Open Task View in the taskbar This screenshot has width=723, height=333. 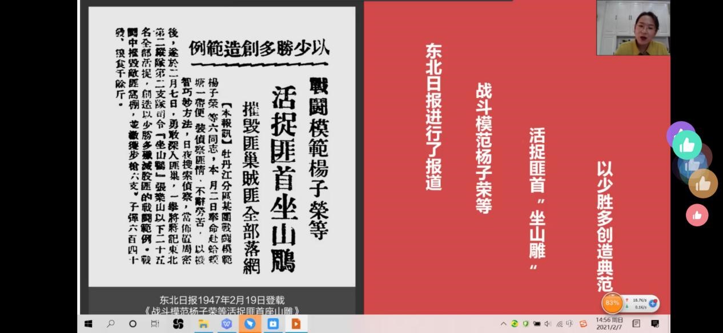pyautogui.click(x=155, y=324)
